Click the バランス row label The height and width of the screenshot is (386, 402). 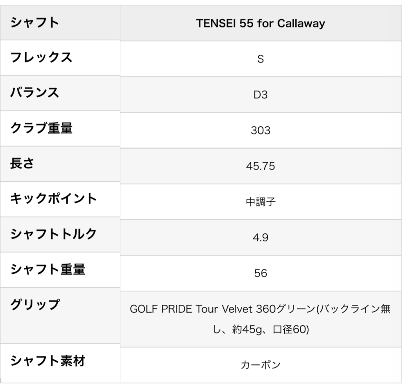35,93
